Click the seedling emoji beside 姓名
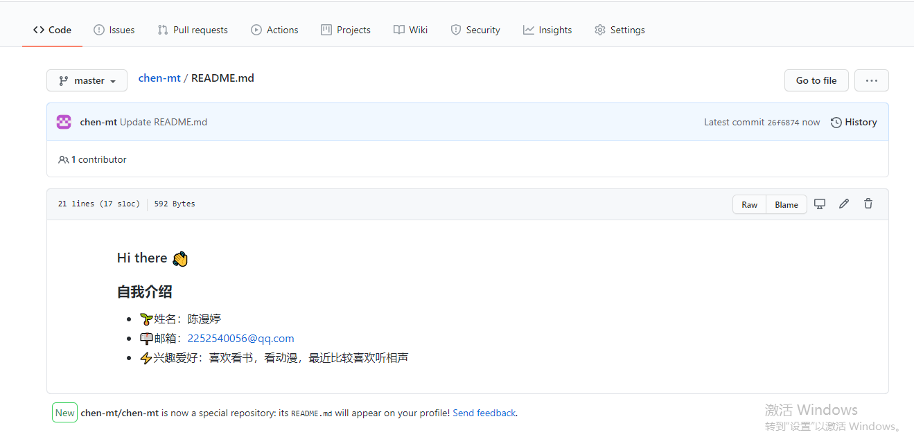Viewport: 914px width, 437px height. (146, 319)
